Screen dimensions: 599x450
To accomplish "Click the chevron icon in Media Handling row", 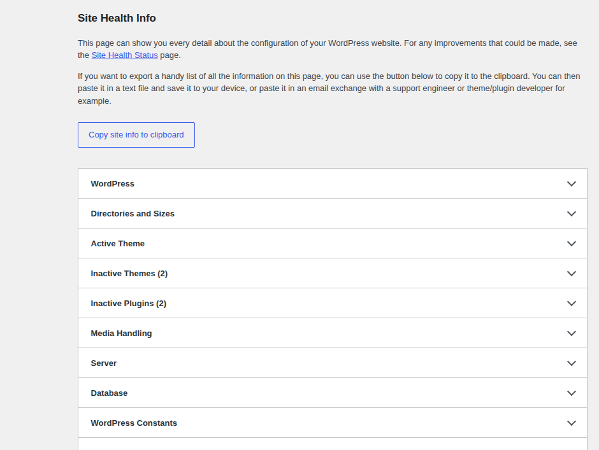I will click(x=572, y=334).
